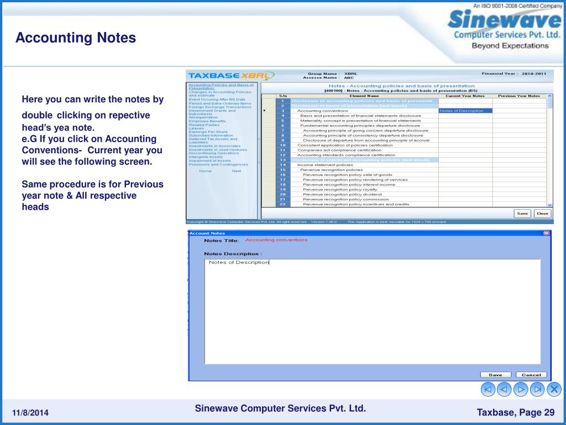The image size is (566, 425).
Task: Click lower splitter arrow beside sidebar
Action: coord(259,162)
